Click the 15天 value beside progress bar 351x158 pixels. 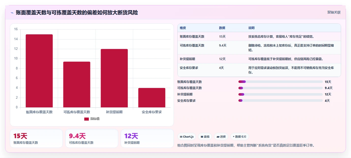328,82
